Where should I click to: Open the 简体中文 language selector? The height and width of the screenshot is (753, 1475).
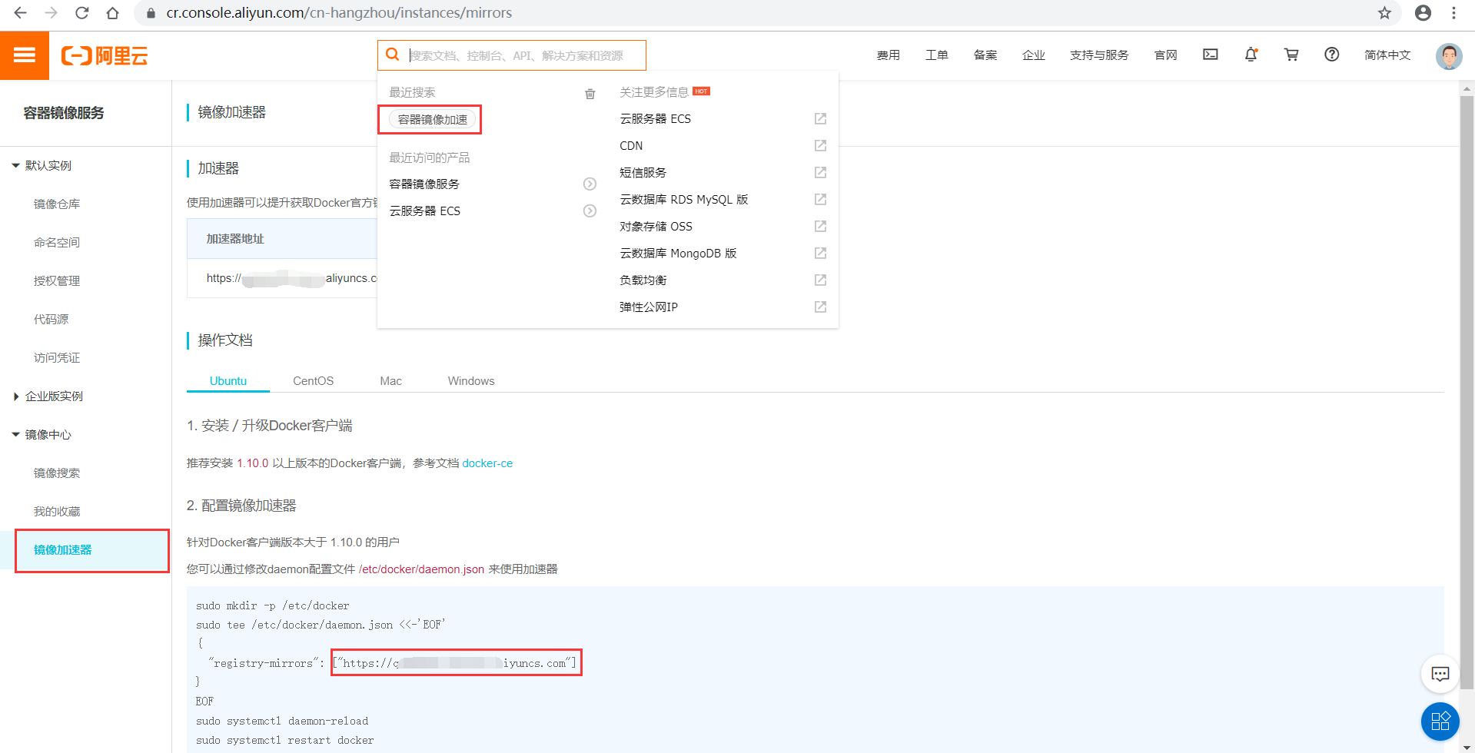point(1387,55)
